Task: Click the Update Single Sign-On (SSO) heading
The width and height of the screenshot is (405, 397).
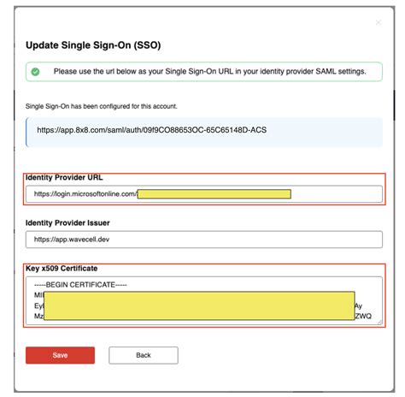Action: tap(93, 45)
